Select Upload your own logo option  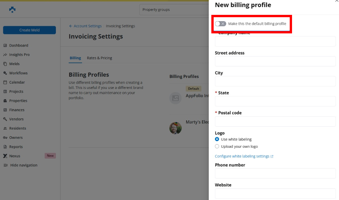(x=217, y=146)
